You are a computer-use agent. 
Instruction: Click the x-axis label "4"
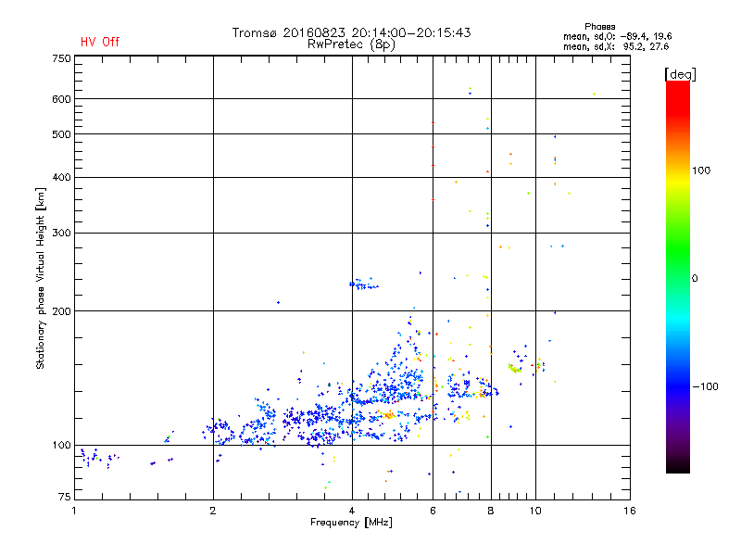tap(352, 511)
